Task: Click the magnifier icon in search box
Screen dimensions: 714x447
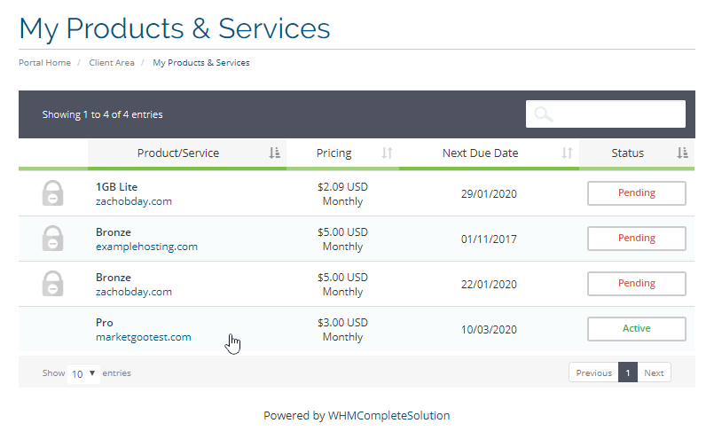Action: click(x=544, y=114)
